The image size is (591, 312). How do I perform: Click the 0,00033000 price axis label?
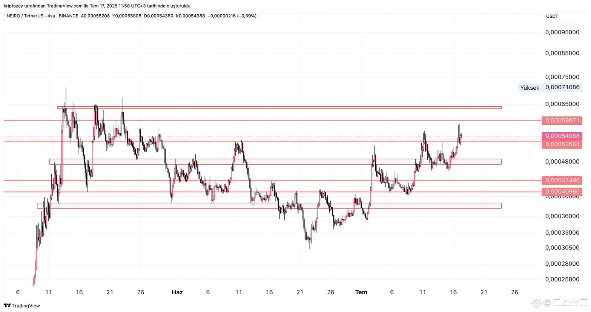click(562, 232)
